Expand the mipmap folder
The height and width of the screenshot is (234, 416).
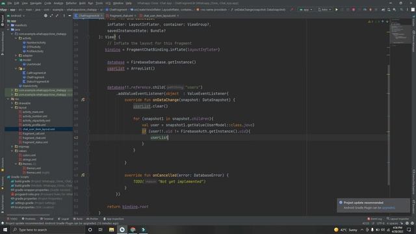point(12,146)
